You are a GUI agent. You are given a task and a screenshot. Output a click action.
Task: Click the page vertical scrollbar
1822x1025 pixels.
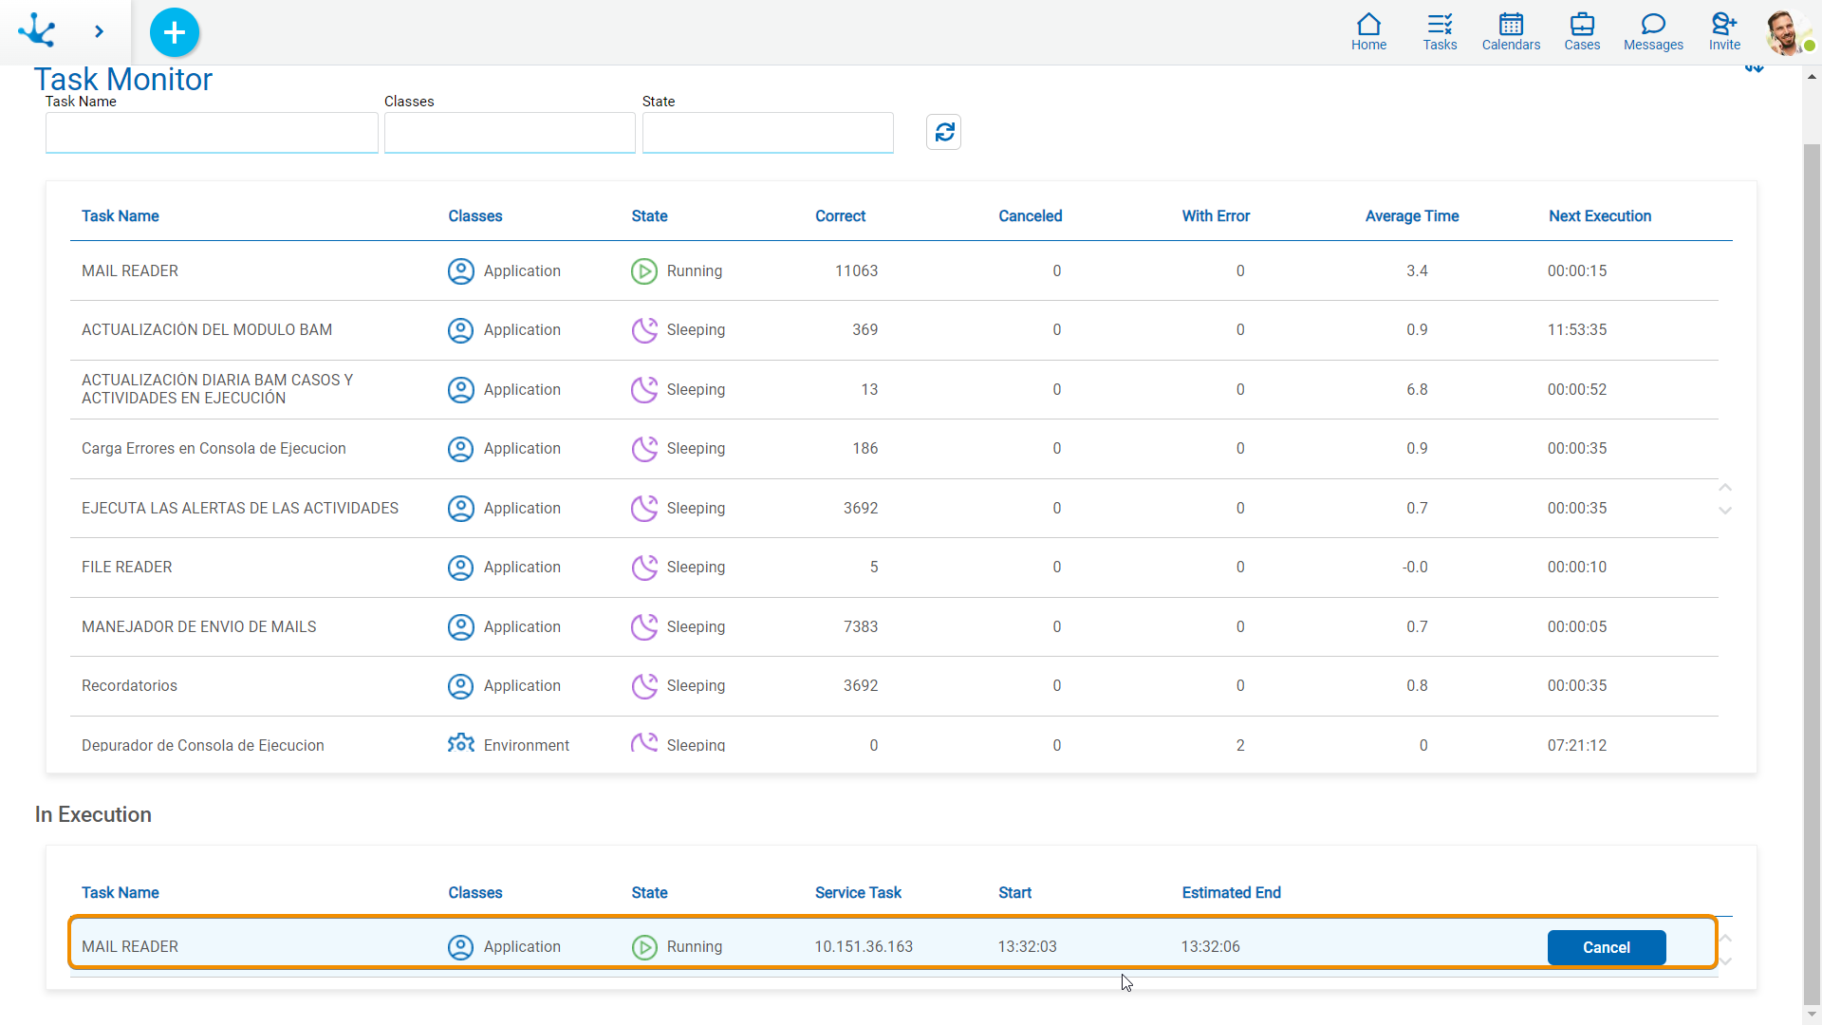point(1812,569)
